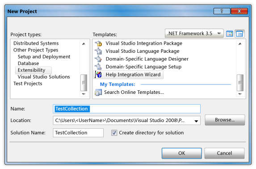Choose Visual Studio Integration Package template text
The height and width of the screenshot is (169, 256).
[x=144, y=43]
